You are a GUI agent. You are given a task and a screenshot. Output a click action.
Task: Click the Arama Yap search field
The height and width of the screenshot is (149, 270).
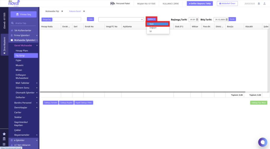pos(23,23)
